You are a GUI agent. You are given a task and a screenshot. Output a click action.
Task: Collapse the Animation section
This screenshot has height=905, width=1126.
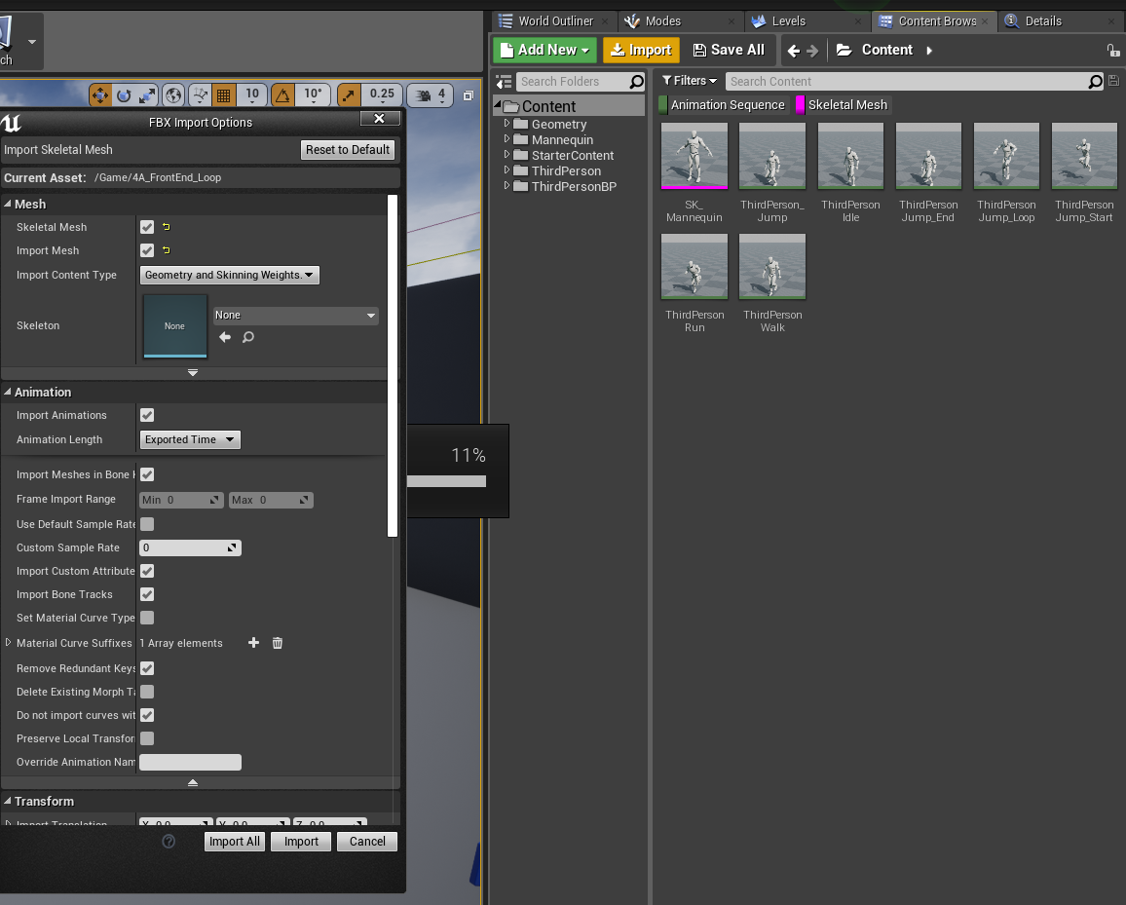pyautogui.click(x=8, y=393)
